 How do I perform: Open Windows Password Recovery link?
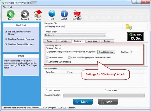(x=21, y=44)
